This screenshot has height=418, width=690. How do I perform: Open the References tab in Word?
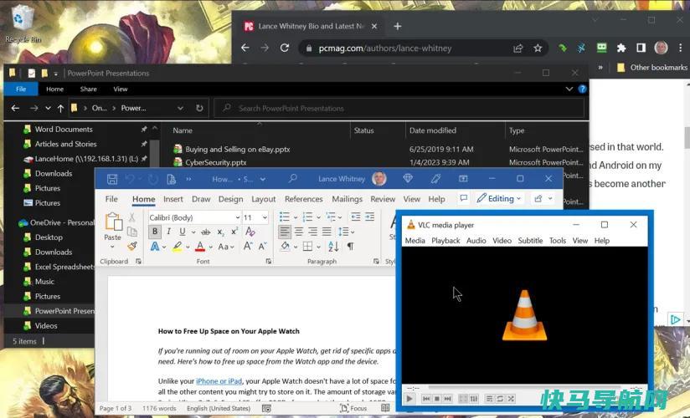pyautogui.click(x=304, y=199)
